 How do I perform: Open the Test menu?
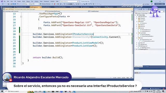[x=32, y=1]
